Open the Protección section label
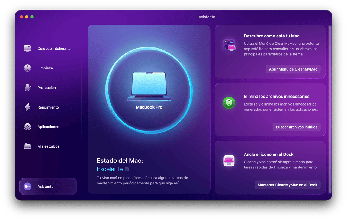 (x=47, y=88)
